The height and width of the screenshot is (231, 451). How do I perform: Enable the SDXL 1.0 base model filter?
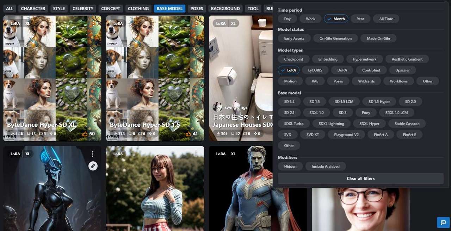click(316, 113)
